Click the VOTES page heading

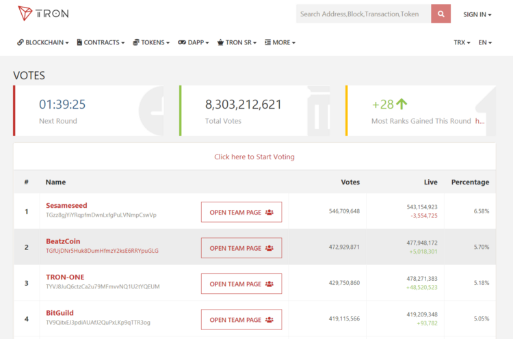pos(29,75)
